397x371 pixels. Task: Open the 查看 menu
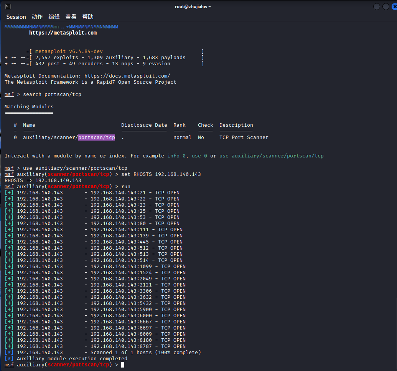click(71, 17)
